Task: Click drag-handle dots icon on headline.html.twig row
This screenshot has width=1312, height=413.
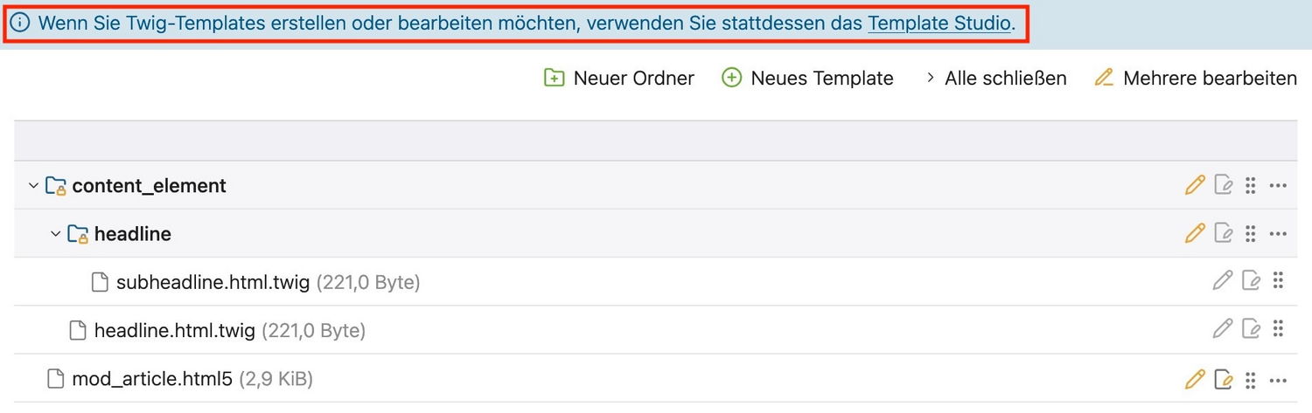Action: click(x=1278, y=329)
